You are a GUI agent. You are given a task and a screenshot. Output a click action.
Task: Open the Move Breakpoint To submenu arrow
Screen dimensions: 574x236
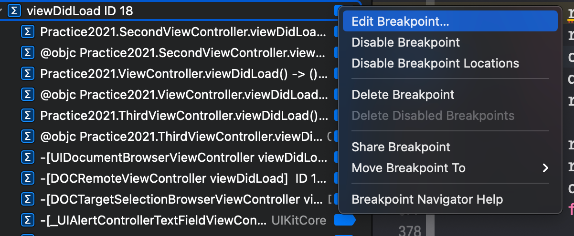[x=545, y=168]
